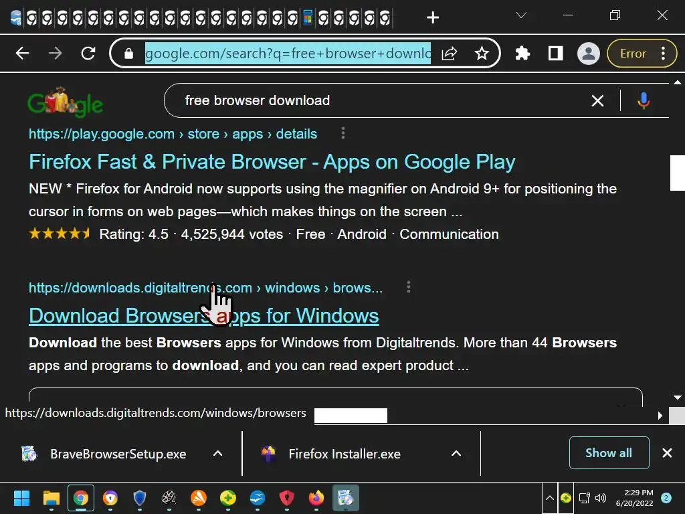Click the right arrow on the horizontal scrollbar
The image size is (685, 514).
pos(660,415)
